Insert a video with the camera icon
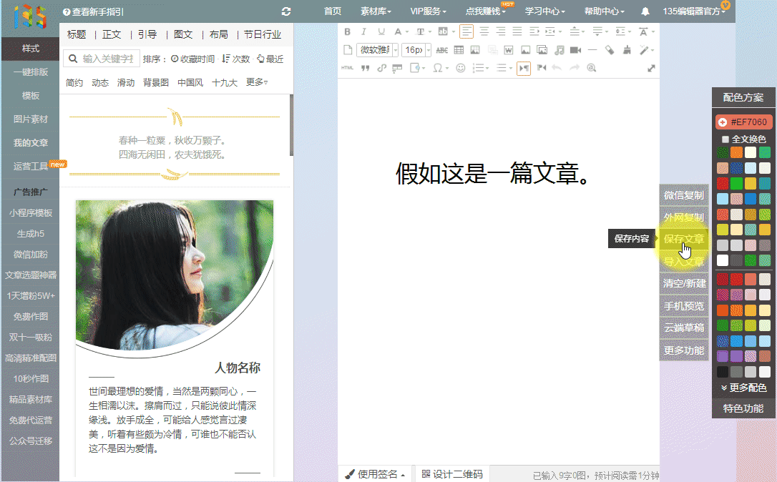The width and height of the screenshot is (777, 482). pyautogui.click(x=575, y=50)
